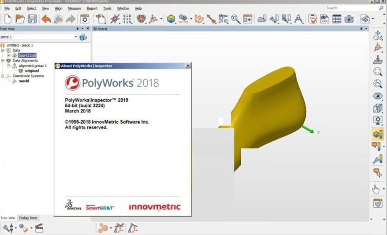Select the Sport11.stl tree item
387x235 pixels.
point(27,55)
